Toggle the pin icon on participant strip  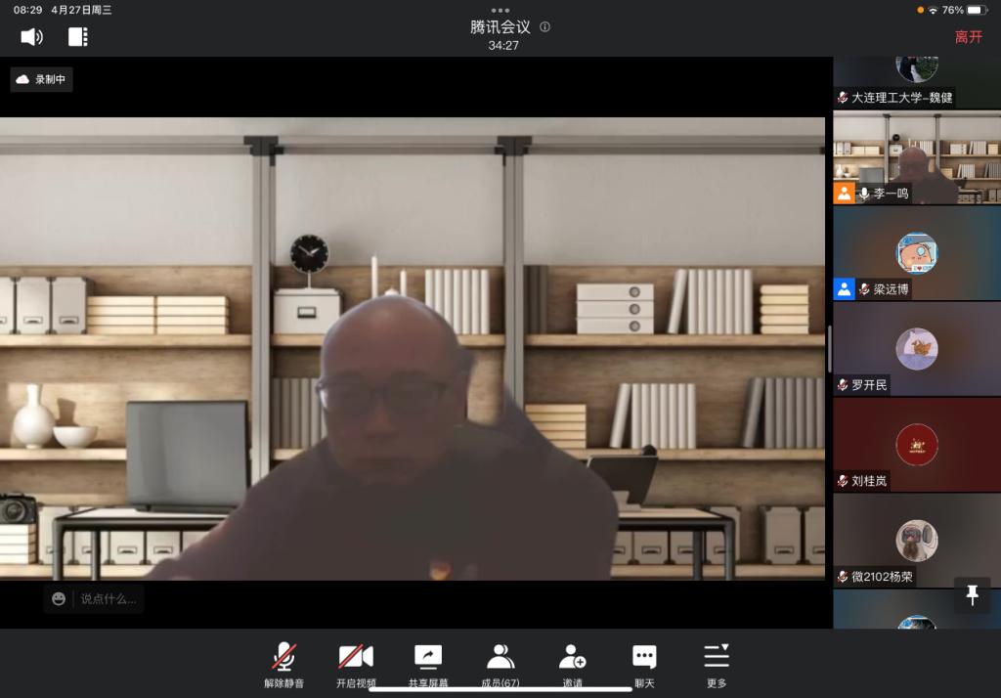click(972, 594)
